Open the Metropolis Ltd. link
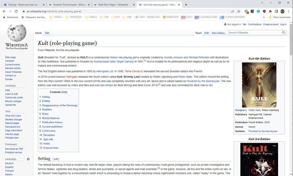The image size is (293, 176). (105, 71)
